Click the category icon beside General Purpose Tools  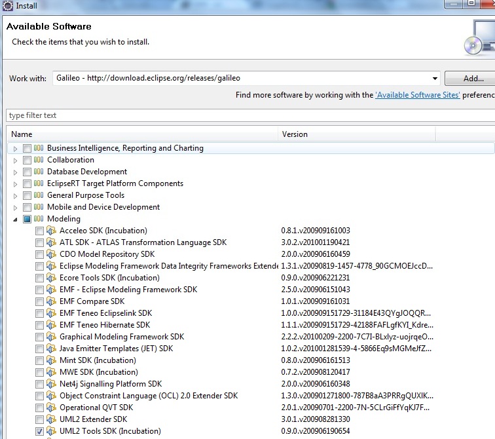point(39,195)
